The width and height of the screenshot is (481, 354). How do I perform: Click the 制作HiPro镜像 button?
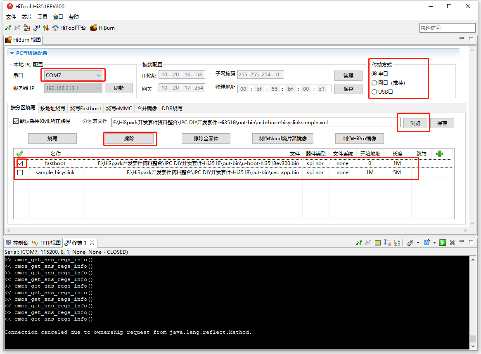point(360,138)
